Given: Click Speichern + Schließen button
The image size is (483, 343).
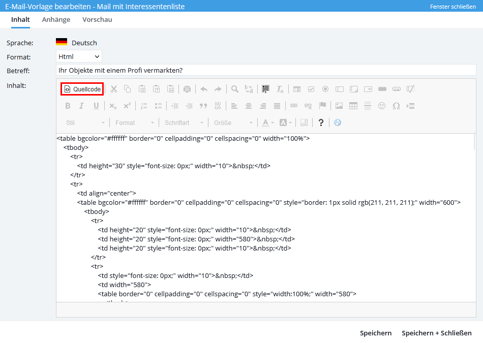Looking at the screenshot, I should pos(436,333).
